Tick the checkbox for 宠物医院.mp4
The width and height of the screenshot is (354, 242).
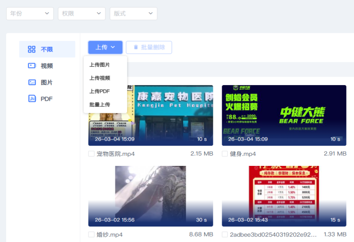tap(91, 154)
